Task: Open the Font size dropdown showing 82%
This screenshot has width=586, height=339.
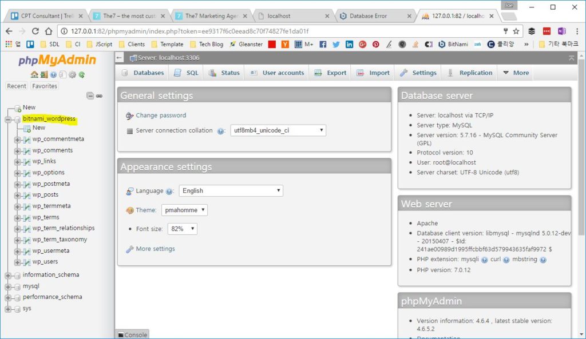Action: coord(182,229)
